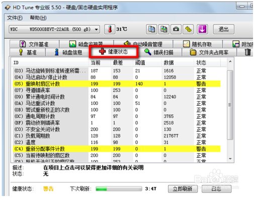Click the 阈值 column header
This screenshot has height=200, width=254.
147,62
